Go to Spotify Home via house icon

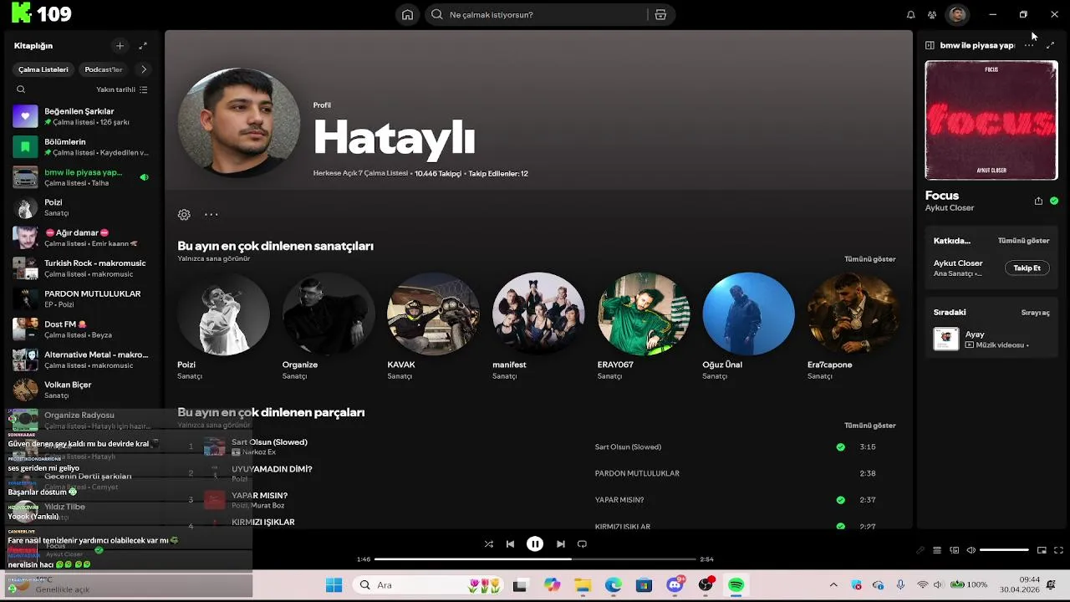coord(407,14)
